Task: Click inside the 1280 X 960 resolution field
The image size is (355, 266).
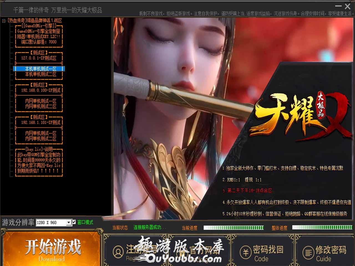Action: (51, 222)
